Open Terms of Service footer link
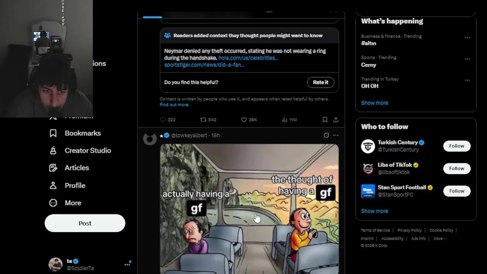This screenshot has width=487, height=274. pyautogui.click(x=375, y=230)
